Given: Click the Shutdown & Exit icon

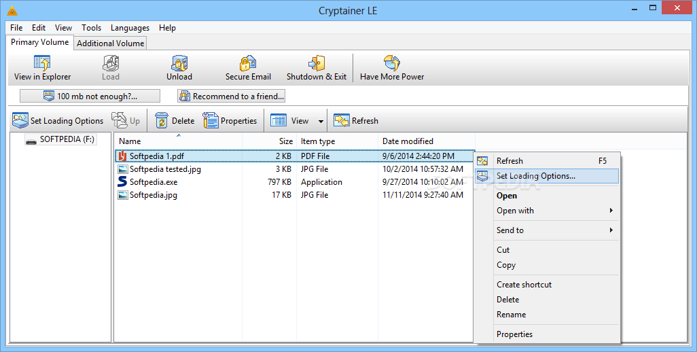Looking at the screenshot, I should (x=317, y=63).
